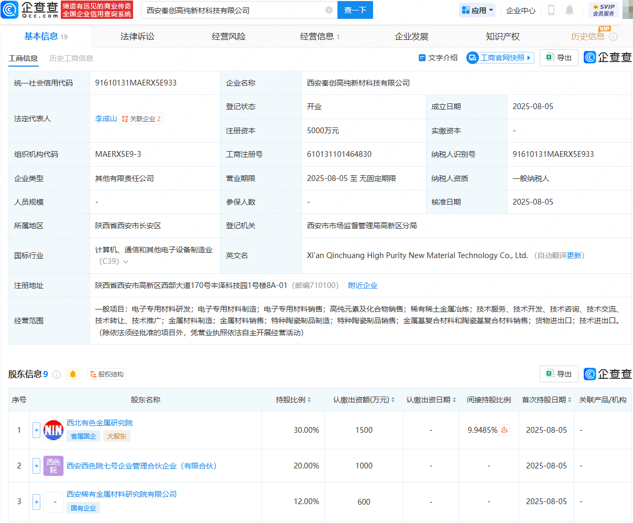Expand the 西北有色金属研究院 shareholder row
Image resolution: width=633 pixels, height=523 pixels.
(36, 430)
